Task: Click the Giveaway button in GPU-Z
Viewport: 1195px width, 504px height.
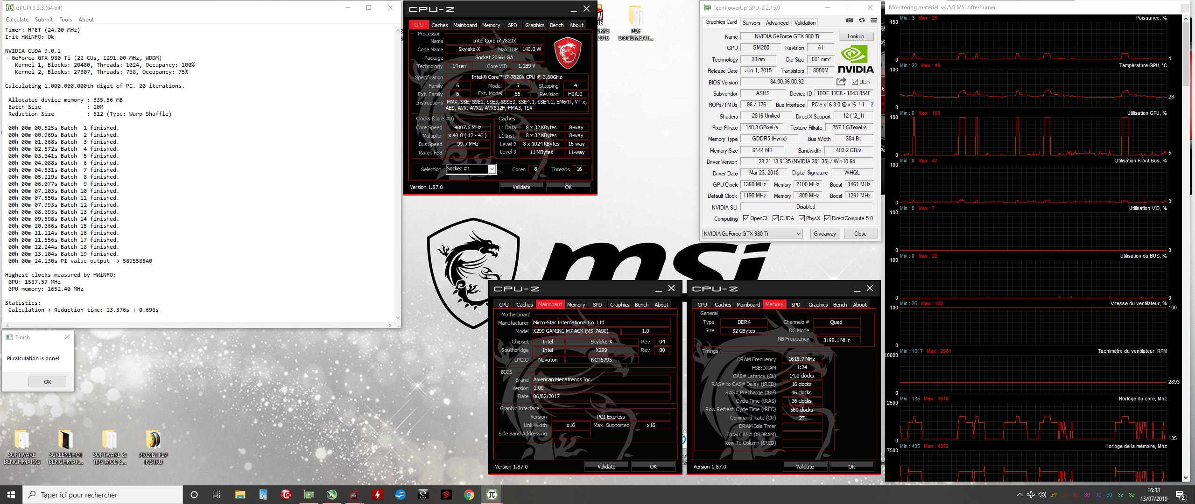Action: tap(824, 234)
